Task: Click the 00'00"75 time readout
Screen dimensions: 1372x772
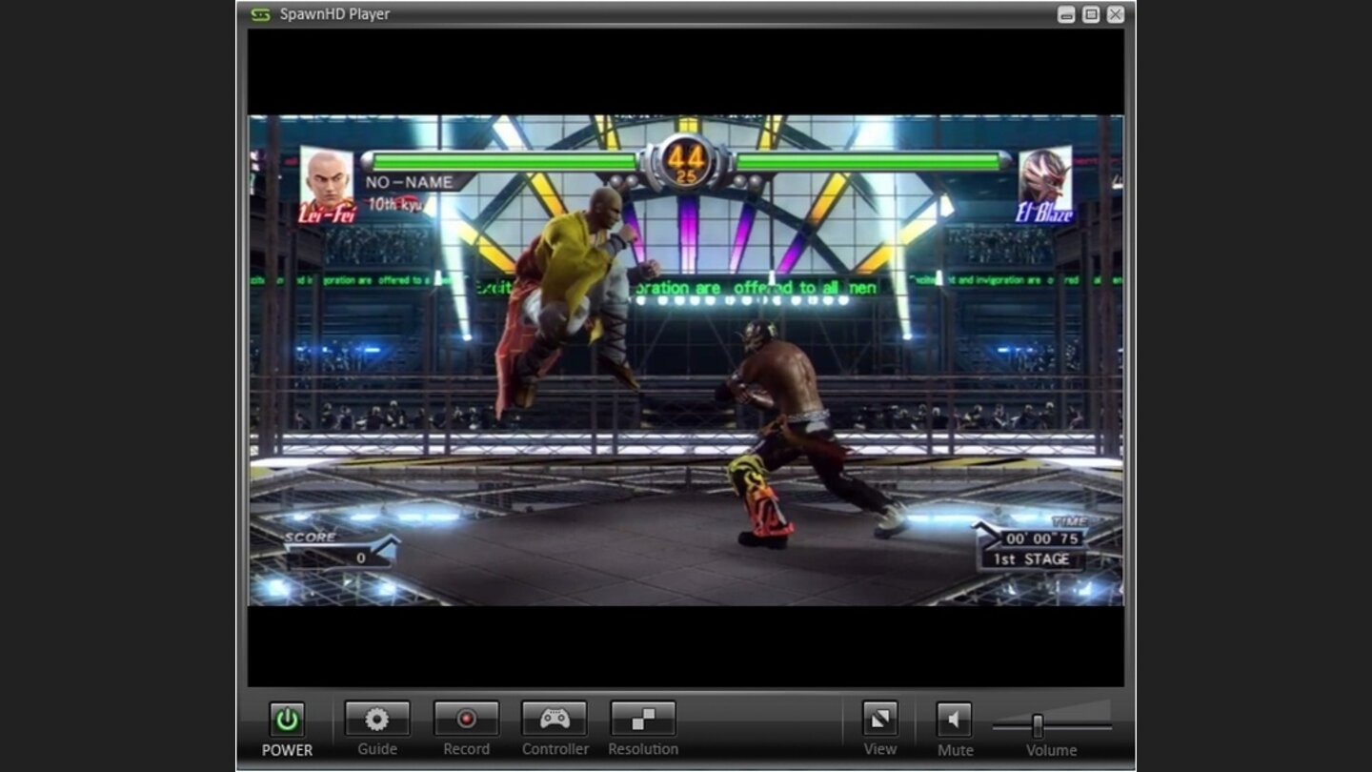Action: [x=1041, y=538]
